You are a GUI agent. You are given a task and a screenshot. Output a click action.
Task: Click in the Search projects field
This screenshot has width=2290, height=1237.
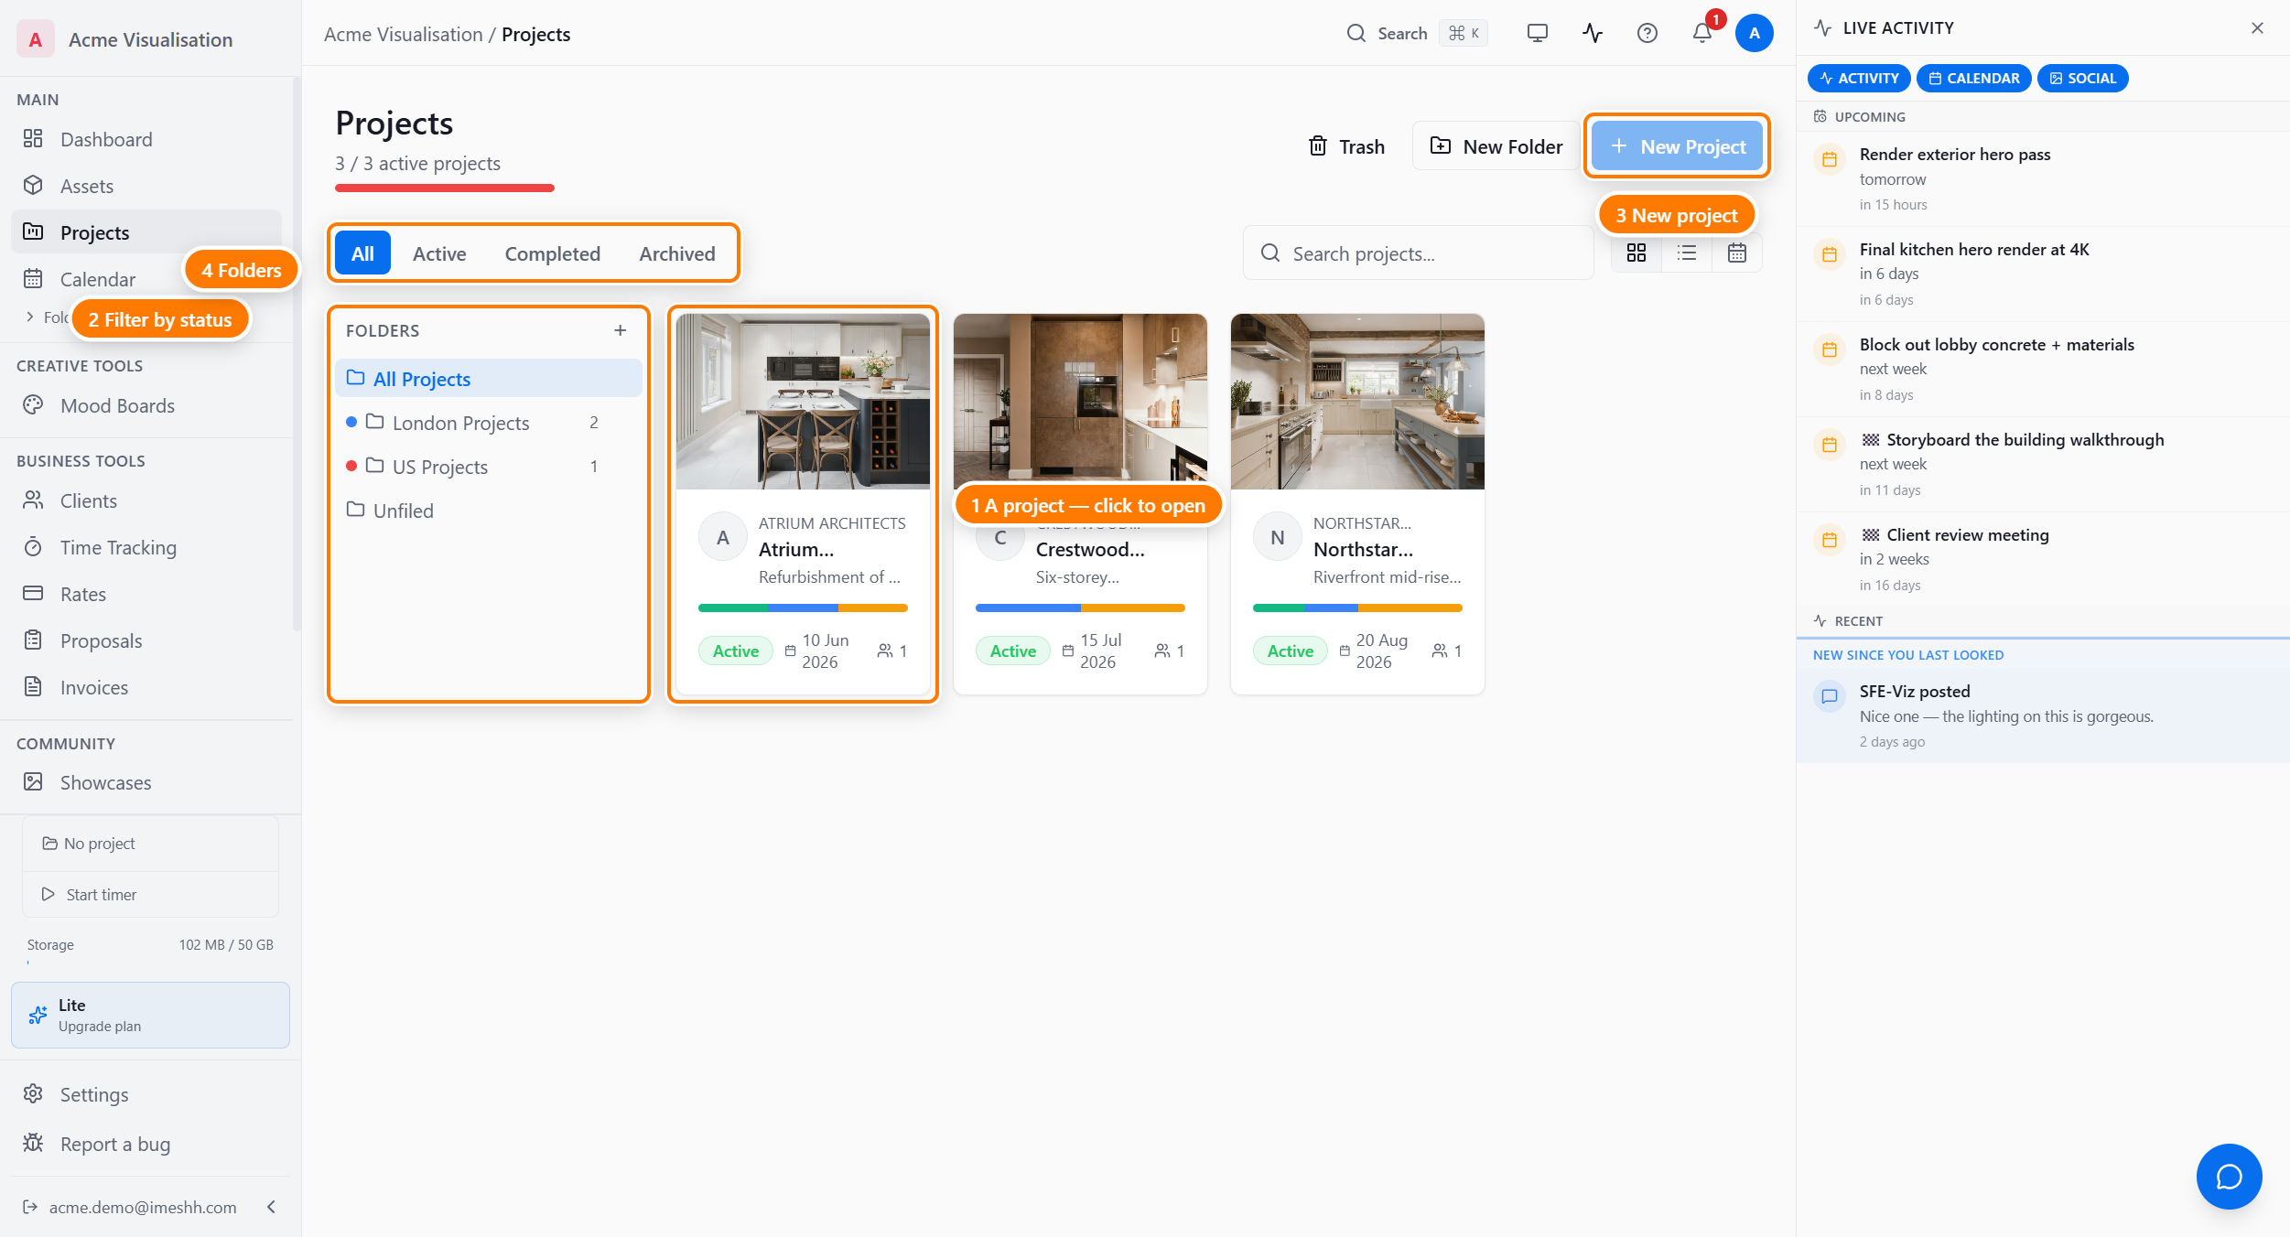click(1418, 253)
